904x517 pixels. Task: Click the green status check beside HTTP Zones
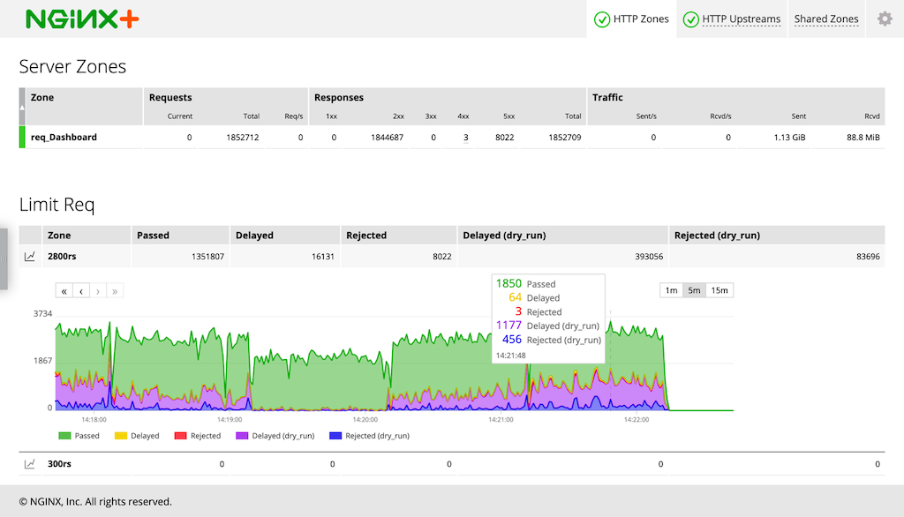pos(602,19)
